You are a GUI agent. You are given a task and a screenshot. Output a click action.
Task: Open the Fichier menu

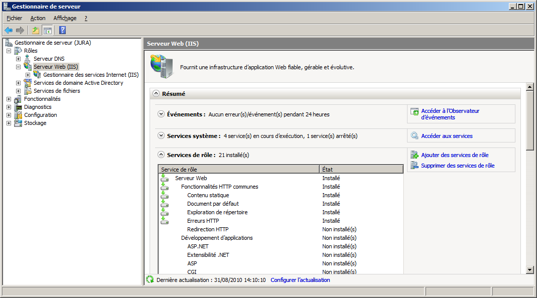[14, 18]
